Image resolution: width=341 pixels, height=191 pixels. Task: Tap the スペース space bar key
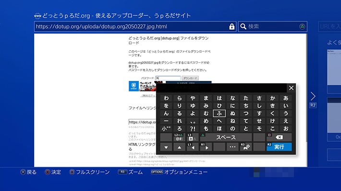(226, 137)
